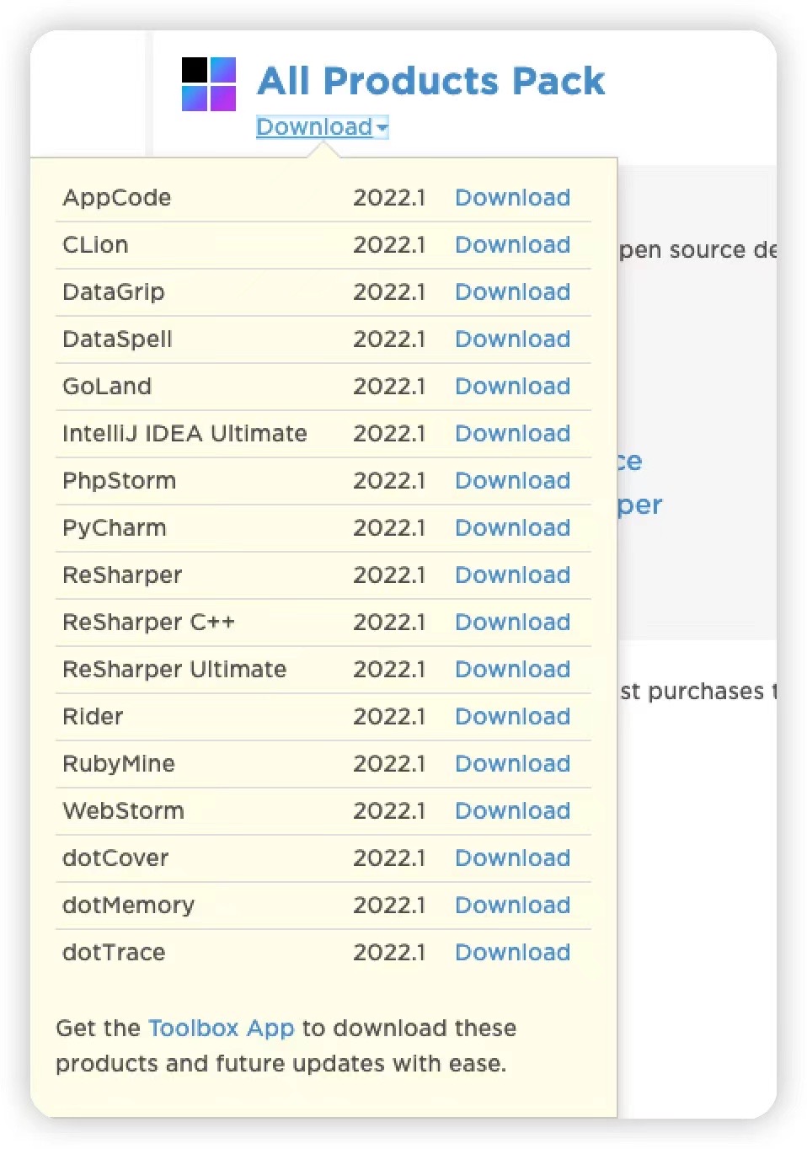The image size is (807, 1149).
Task: Open the Toolbox App link
Action: point(222,1028)
